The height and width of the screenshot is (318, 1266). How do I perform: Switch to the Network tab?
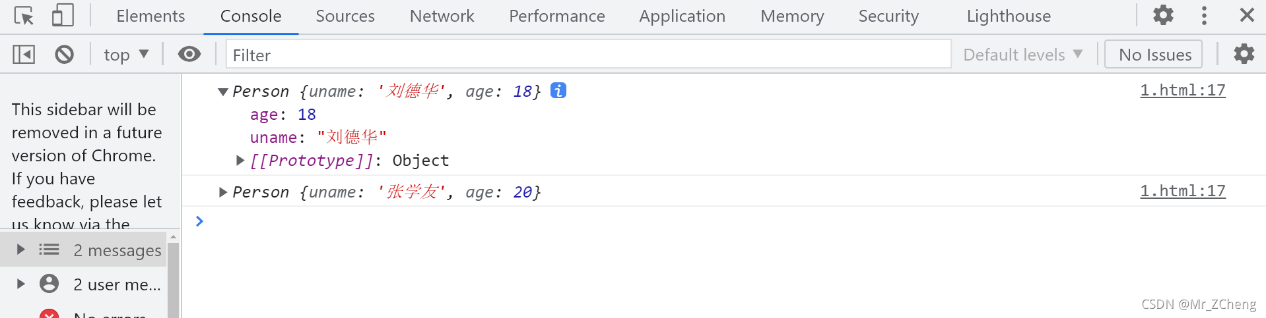442,16
